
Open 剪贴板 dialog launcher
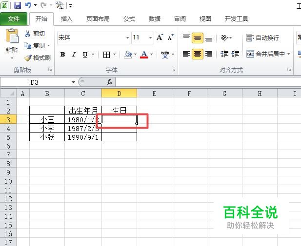click(x=50, y=70)
